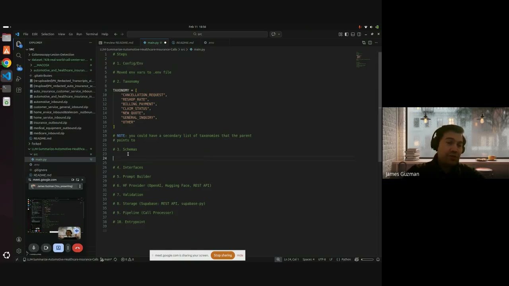Open the Terminal menu

91,34
